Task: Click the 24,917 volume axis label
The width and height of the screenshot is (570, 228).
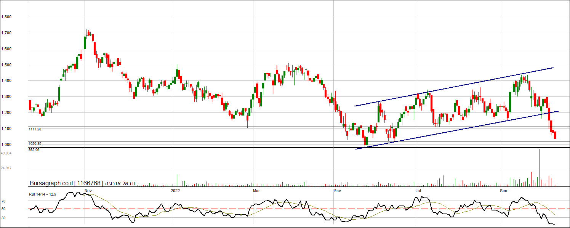Action: [x=6, y=168]
